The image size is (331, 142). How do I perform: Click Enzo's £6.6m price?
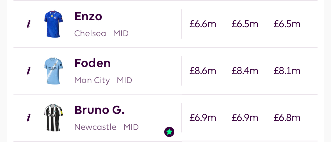[203, 24]
